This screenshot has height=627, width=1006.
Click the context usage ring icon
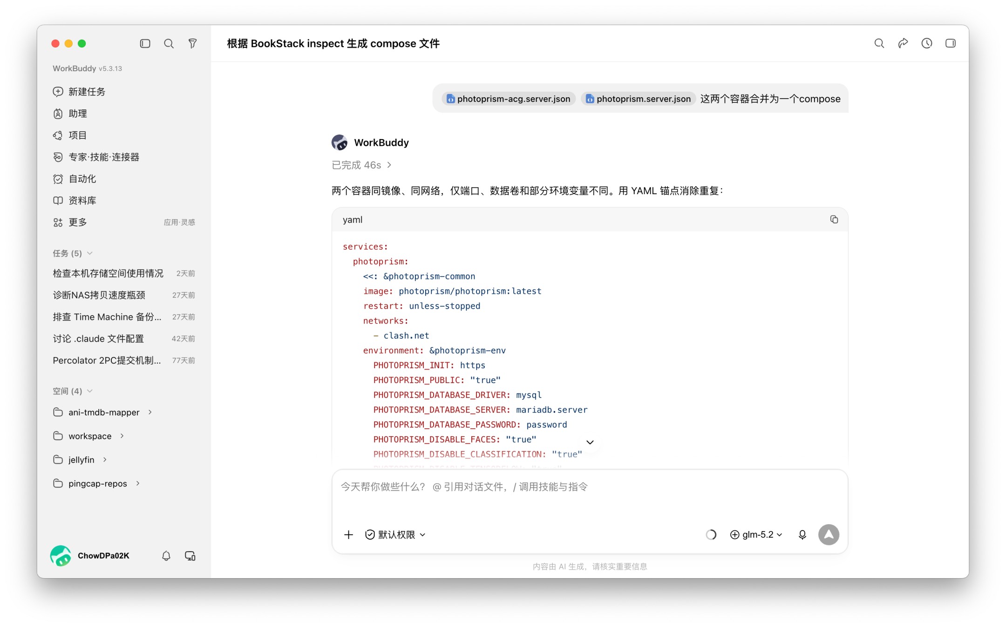tap(711, 534)
